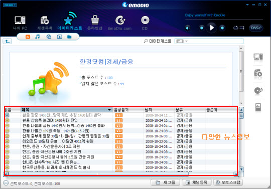This screenshot has width=271, height=189.
Task: Open the portable player icon in sidebar
Action: (258, 107)
